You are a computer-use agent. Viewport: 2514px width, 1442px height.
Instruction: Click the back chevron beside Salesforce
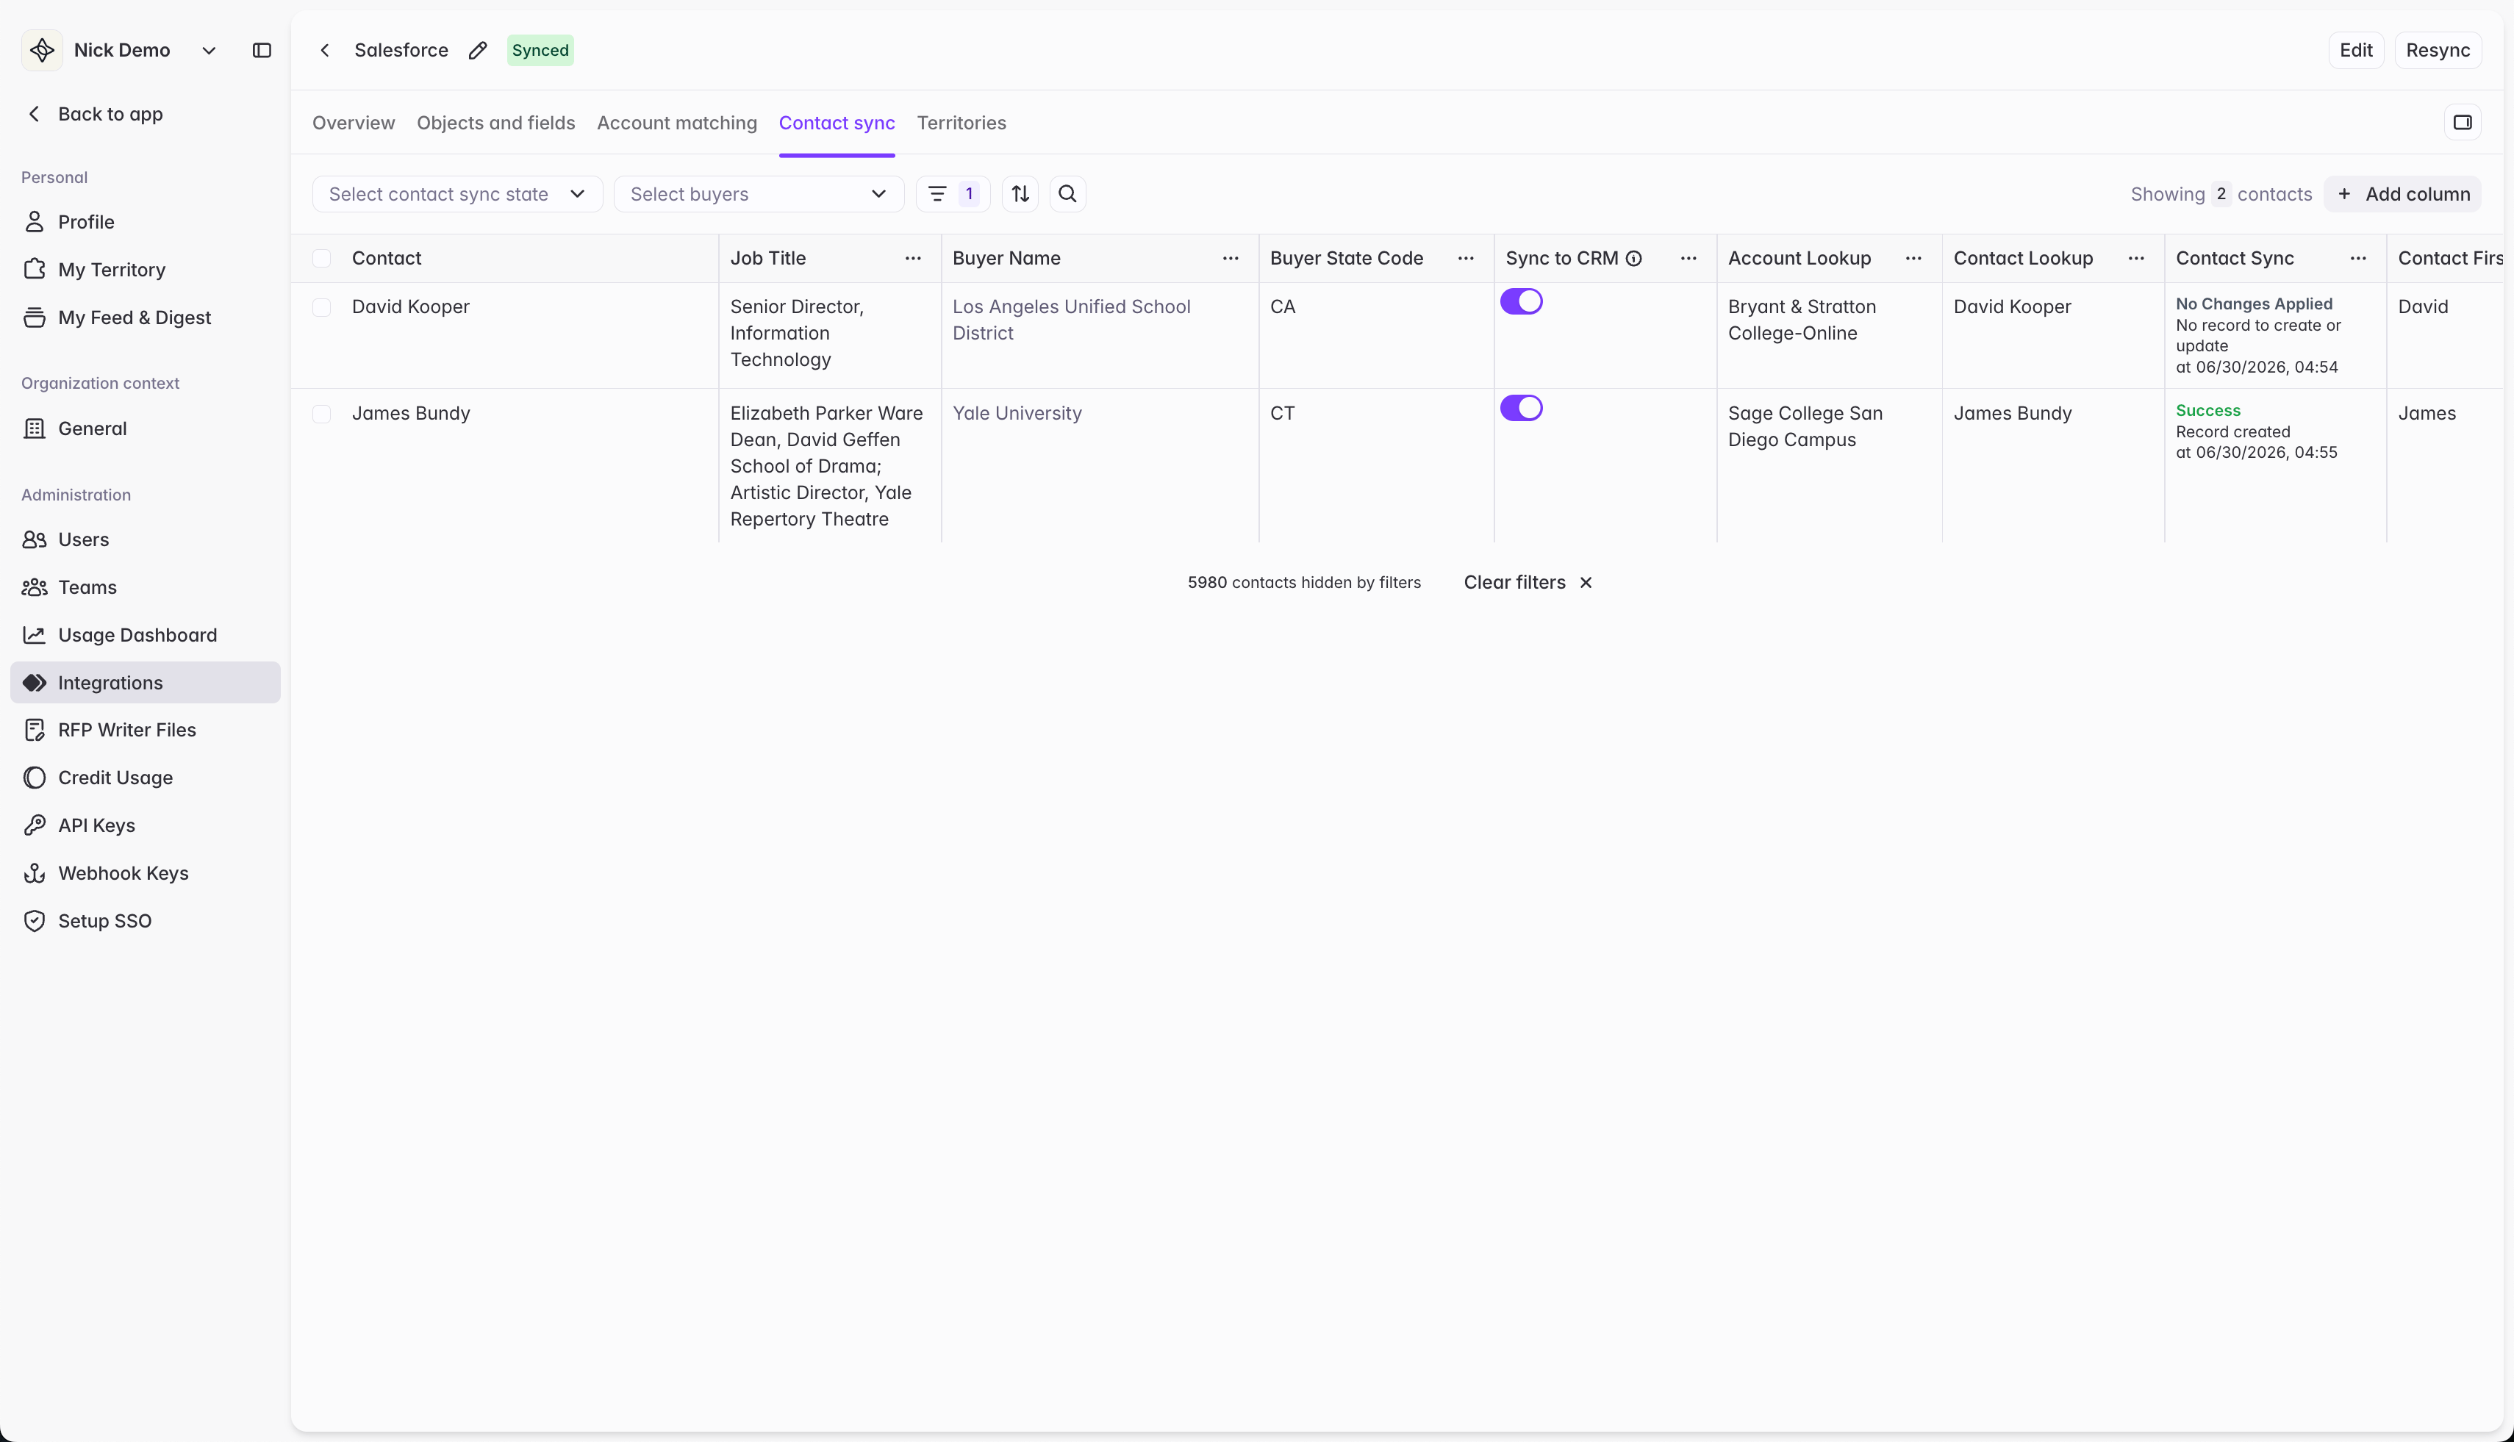[x=325, y=51]
